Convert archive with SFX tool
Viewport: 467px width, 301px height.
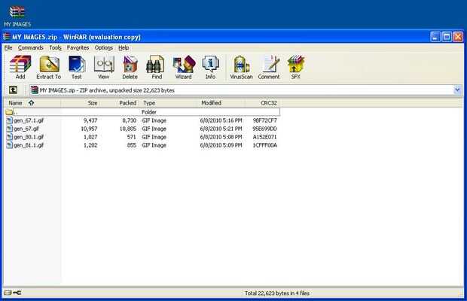[x=295, y=67]
